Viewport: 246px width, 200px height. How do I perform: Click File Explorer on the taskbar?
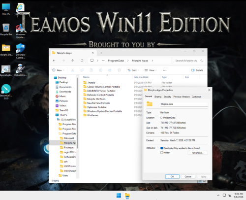pos(127,196)
